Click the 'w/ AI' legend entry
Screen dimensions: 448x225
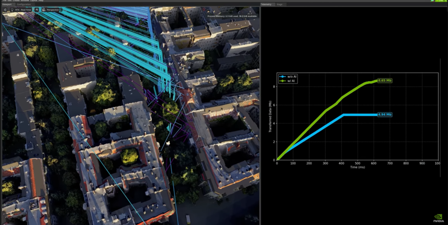pyautogui.click(x=290, y=81)
